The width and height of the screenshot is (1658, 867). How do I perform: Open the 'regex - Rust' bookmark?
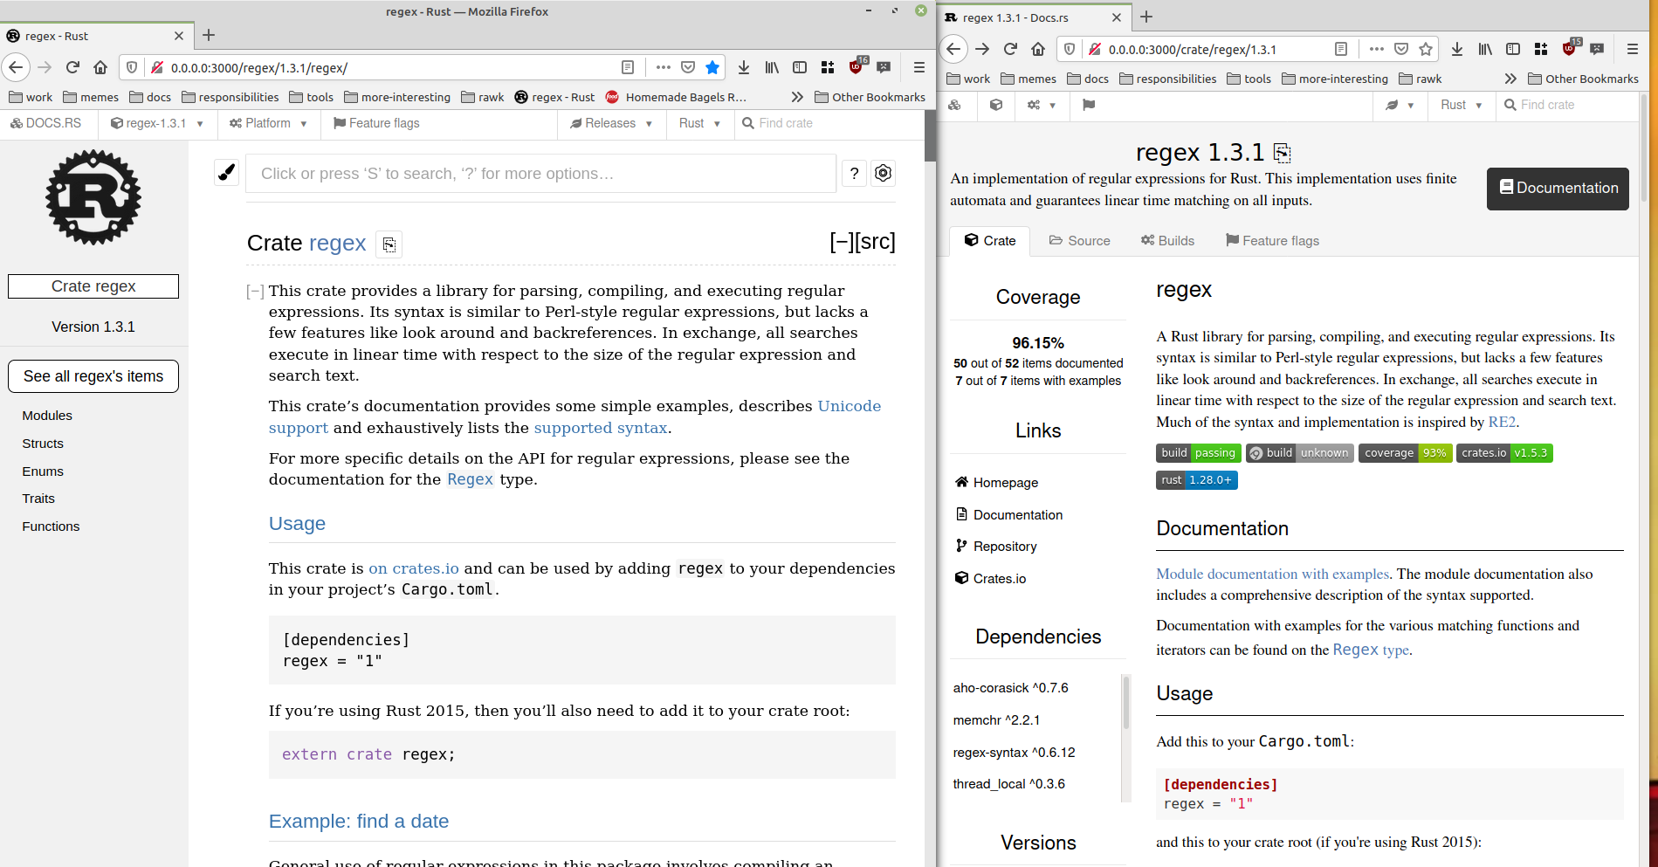pyautogui.click(x=555, y=97)
